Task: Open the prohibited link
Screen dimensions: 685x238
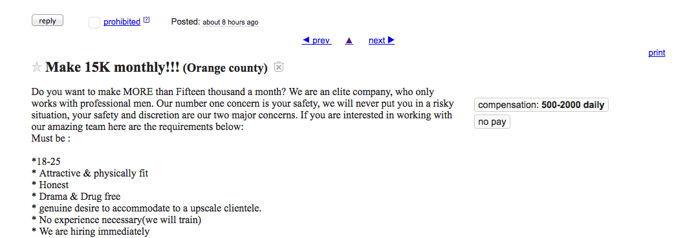Action: 122,21
